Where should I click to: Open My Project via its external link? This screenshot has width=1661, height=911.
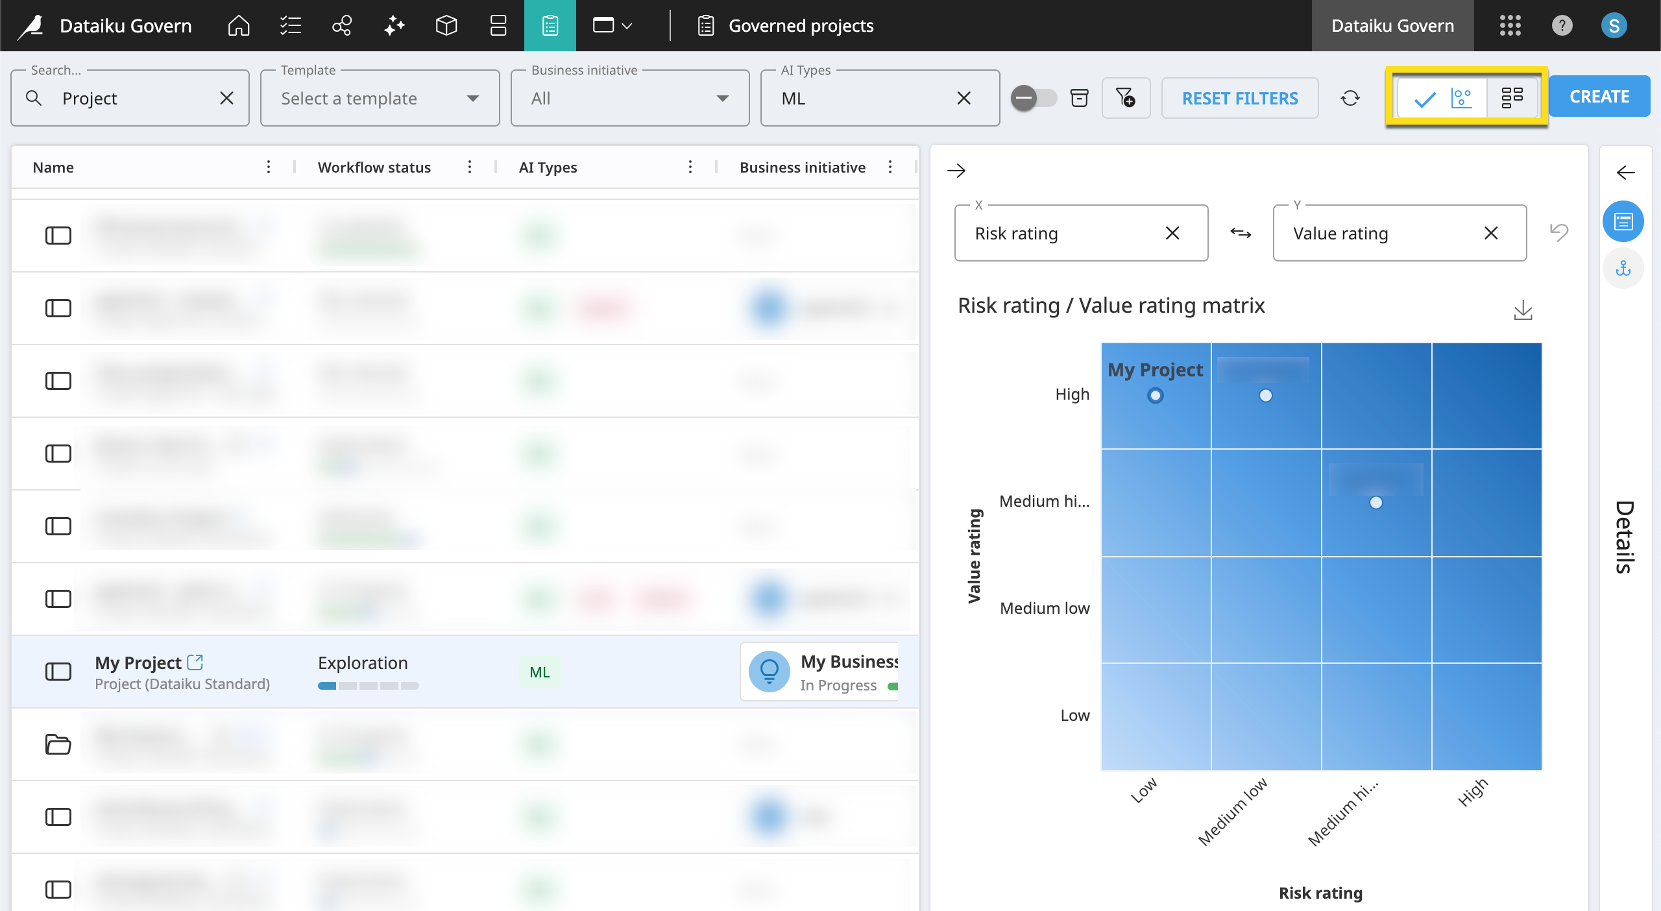(x=194, y=662)
